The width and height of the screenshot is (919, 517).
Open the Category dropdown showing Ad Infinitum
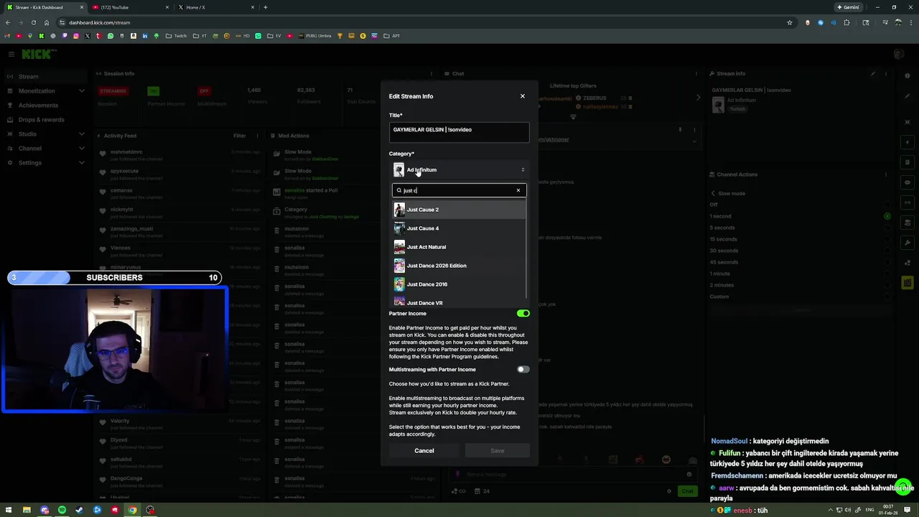coord(459,170)
